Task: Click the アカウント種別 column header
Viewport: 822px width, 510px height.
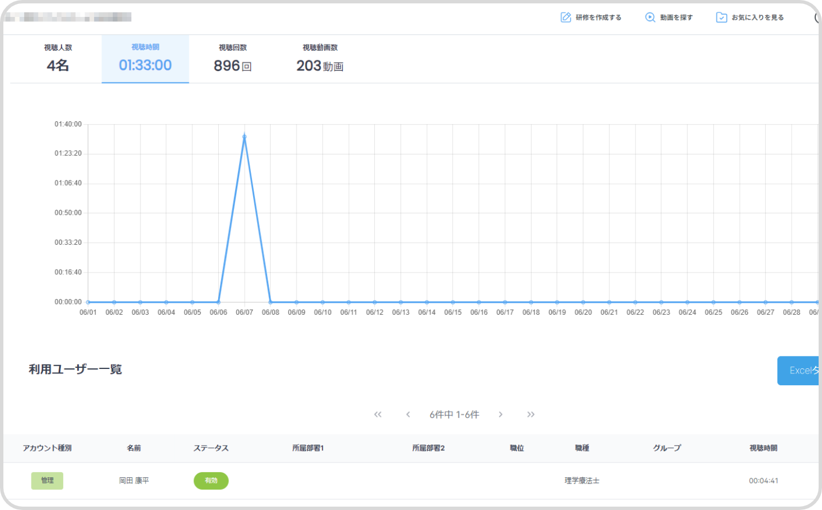Action: 47,448
